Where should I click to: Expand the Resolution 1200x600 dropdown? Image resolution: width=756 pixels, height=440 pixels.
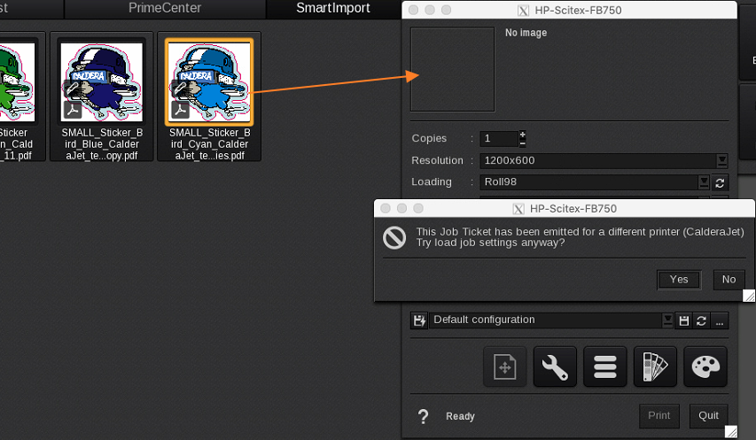(x=721, y=161)
